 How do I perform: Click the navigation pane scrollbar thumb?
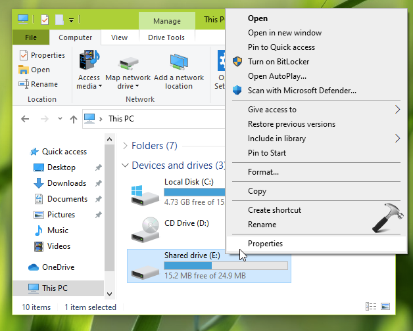point(110,208)
